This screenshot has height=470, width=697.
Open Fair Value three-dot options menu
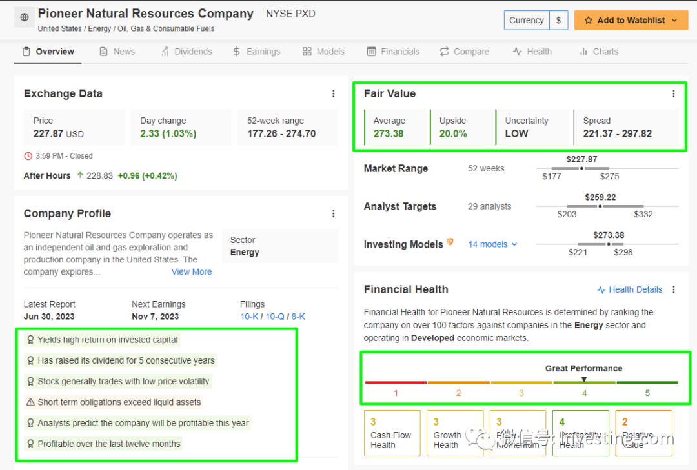674,93
